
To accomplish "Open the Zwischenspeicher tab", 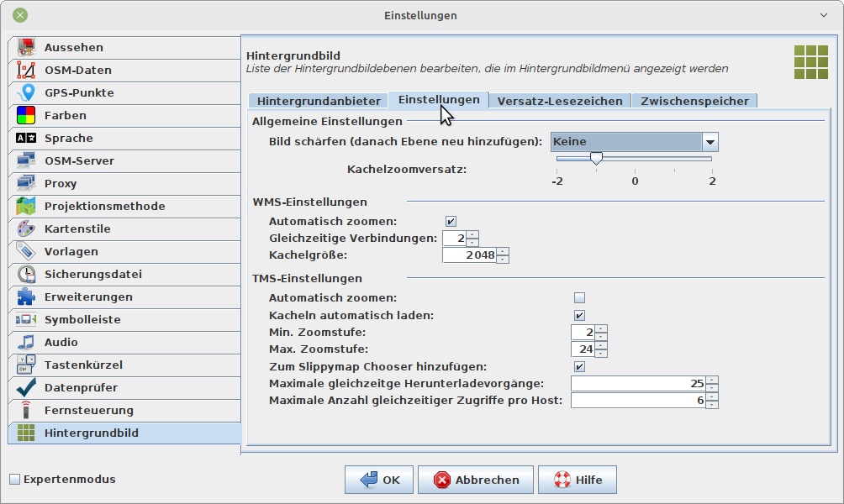I will click(694, 101).
